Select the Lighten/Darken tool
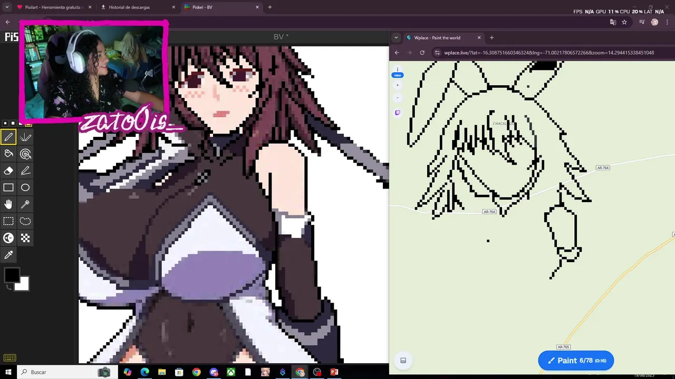The image size is (675, 379). pyautogui.click(x=8, y=238)
